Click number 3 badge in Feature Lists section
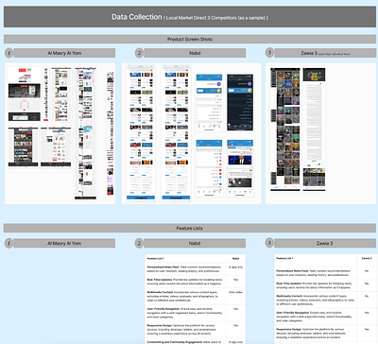 (x=269, y=243)
